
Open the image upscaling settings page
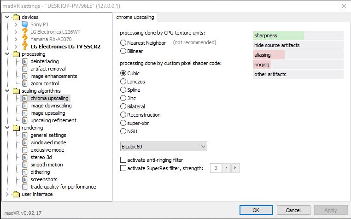(47, 113)
